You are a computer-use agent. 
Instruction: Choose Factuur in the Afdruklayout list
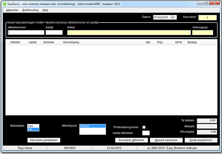tap(90, 126)
